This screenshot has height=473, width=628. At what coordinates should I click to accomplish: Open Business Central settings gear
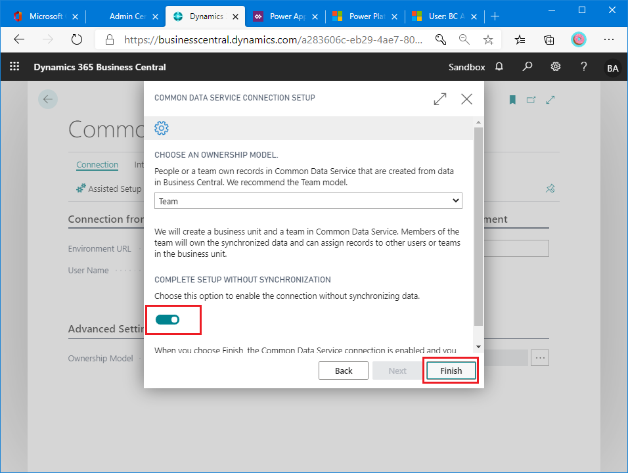[x=556, y=66]
